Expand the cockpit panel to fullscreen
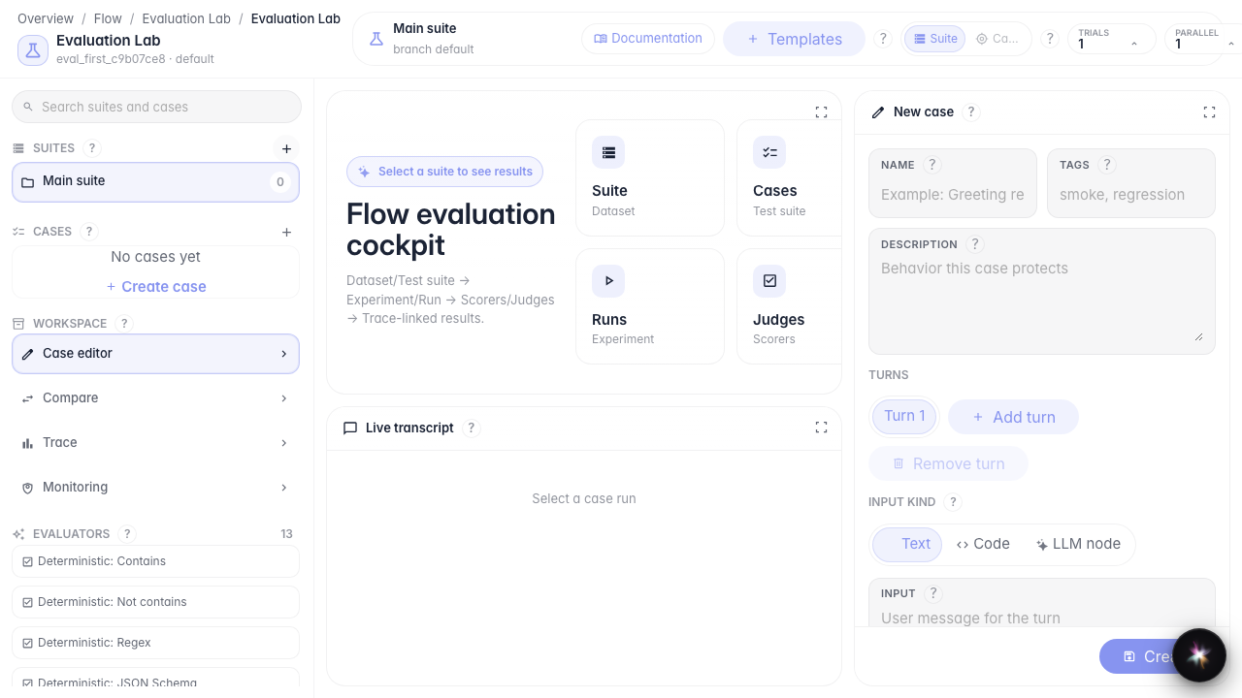 (x=821, y=112)
